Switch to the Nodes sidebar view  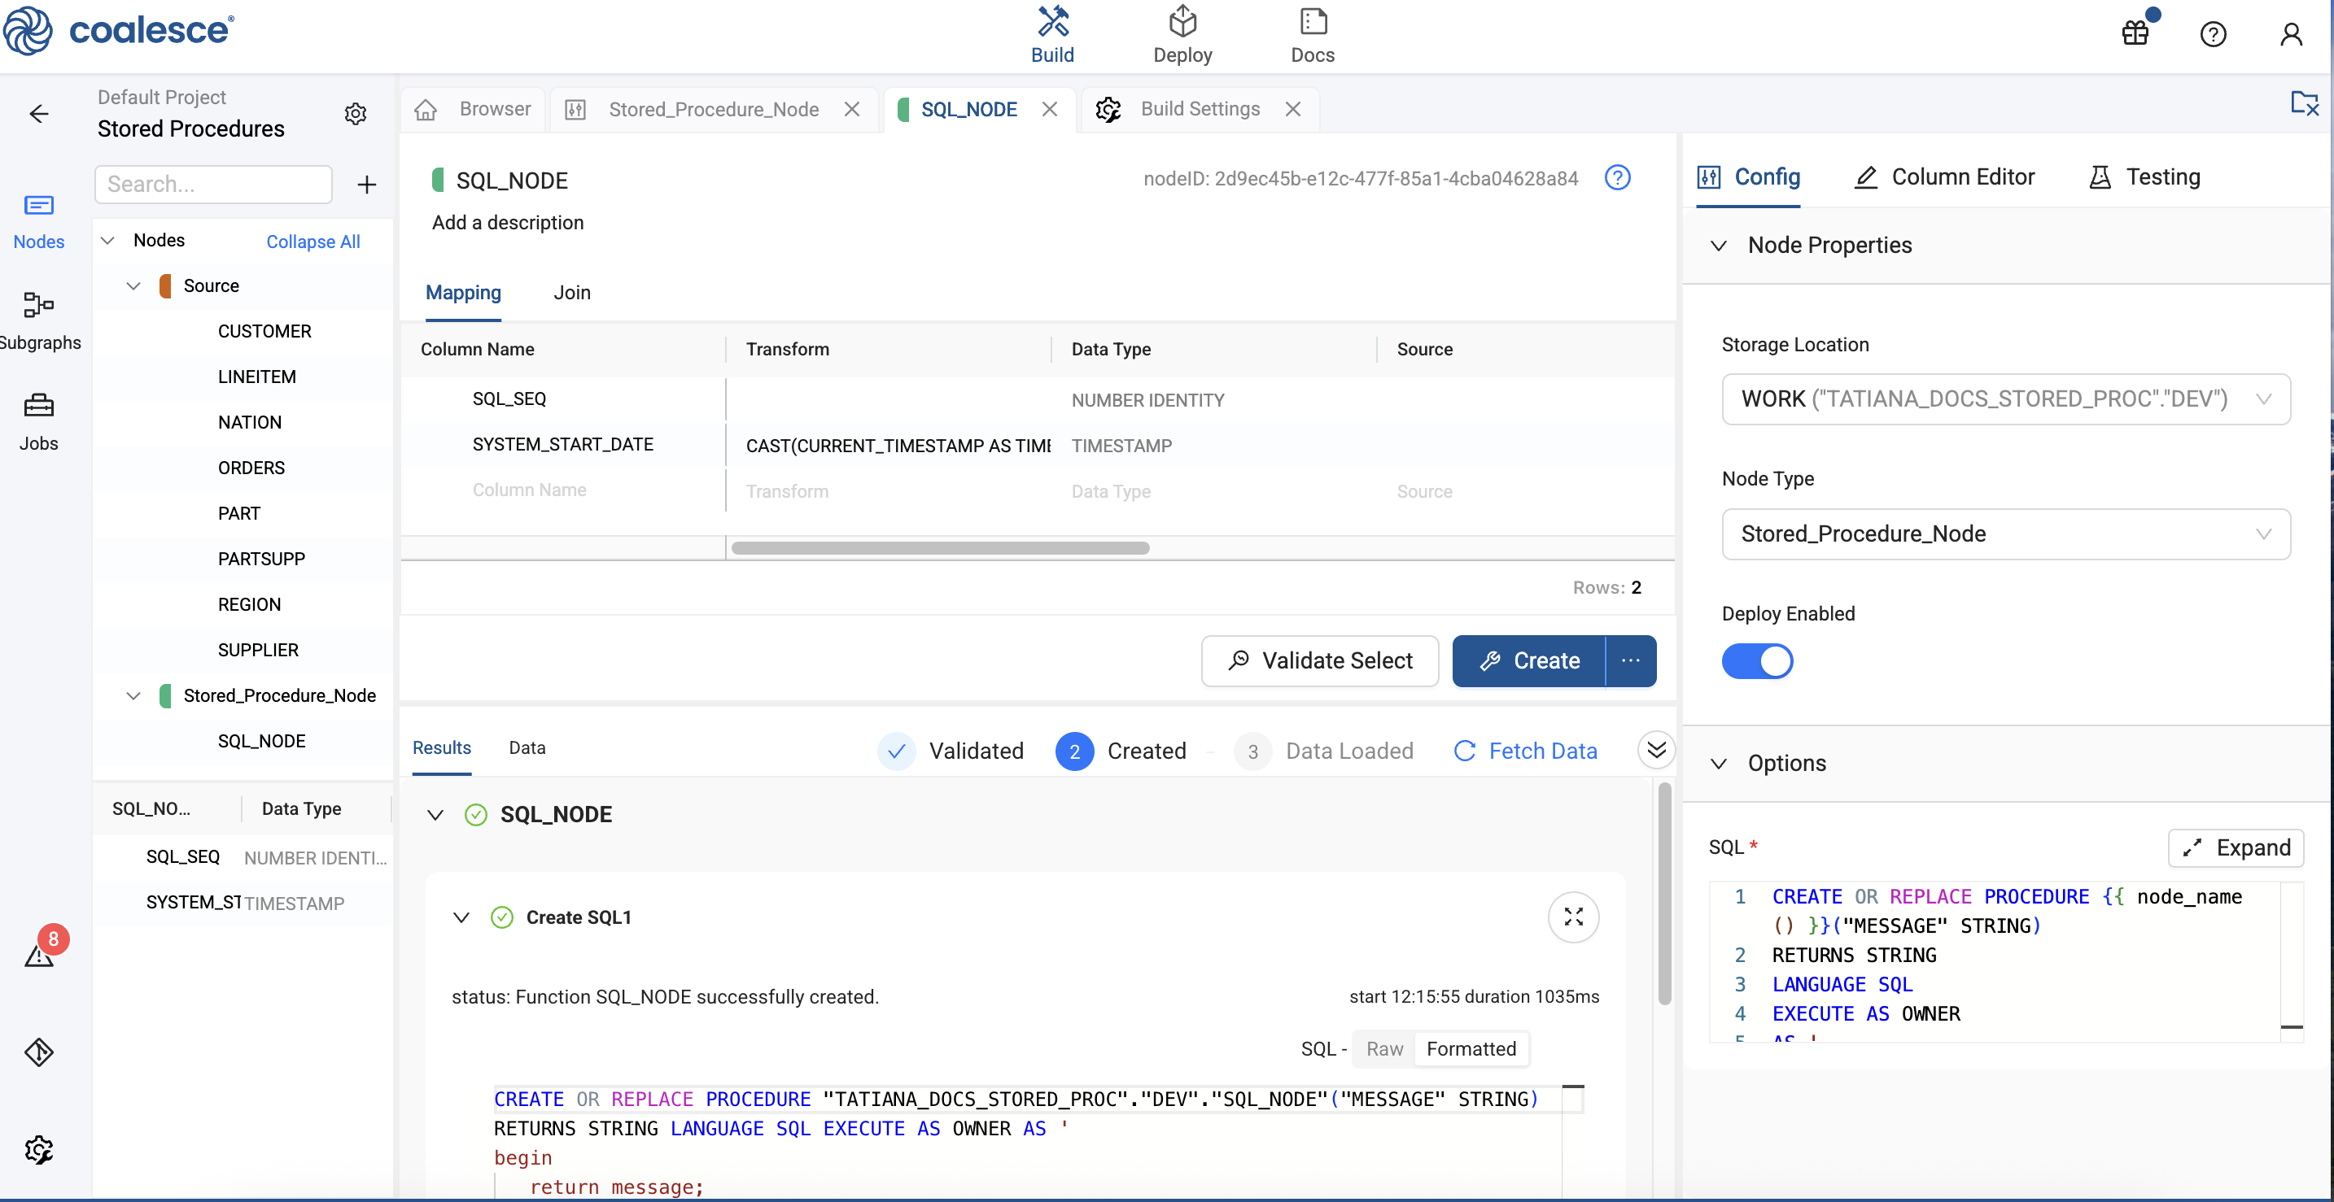[38, 221]
